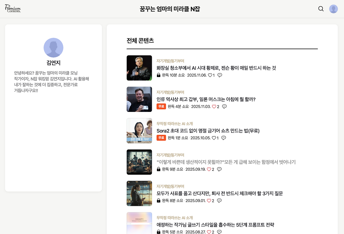Select 자기개발/동기부여 category above 일론 머스크 article
The image size is (344, 234).
170,92
